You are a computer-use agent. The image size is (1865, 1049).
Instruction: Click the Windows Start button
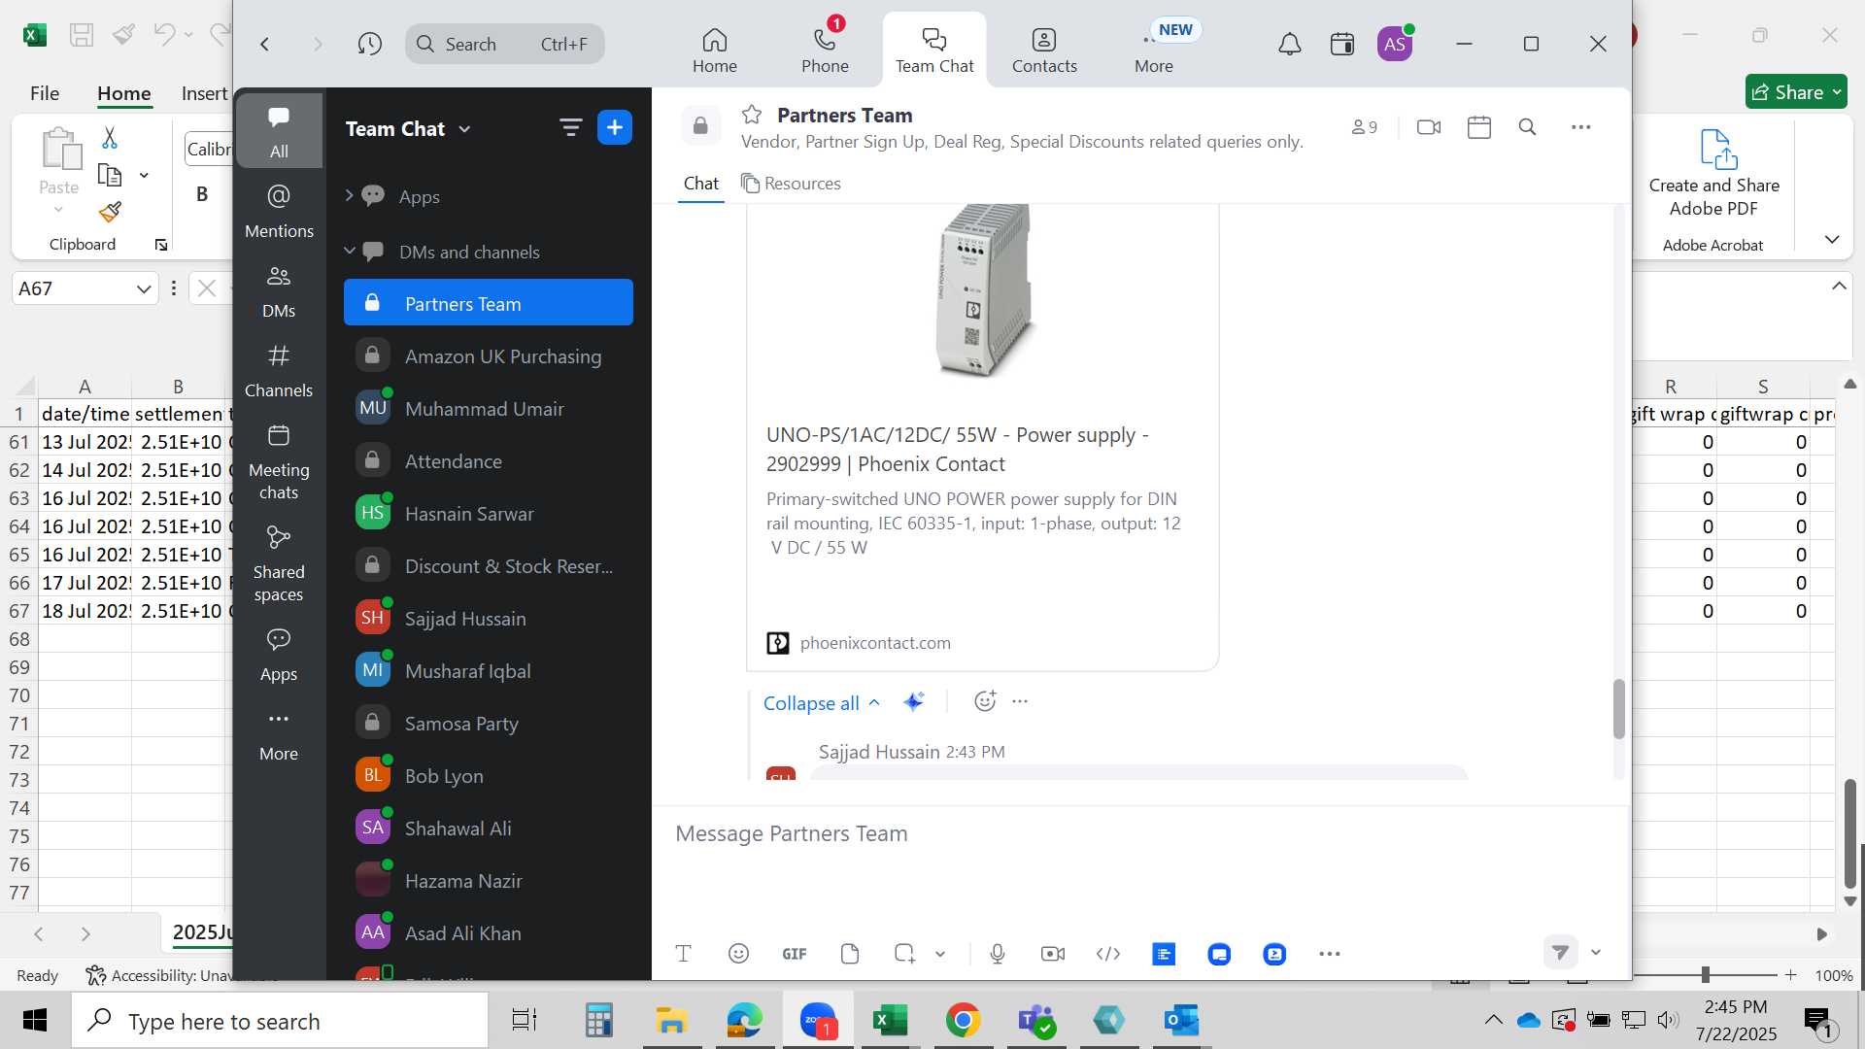[35, 1020]
